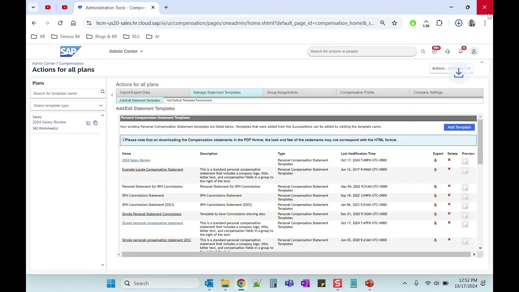Export the 2024 Salary Review template
Screen dimensions: 519x292
click(x=435, y=161)
